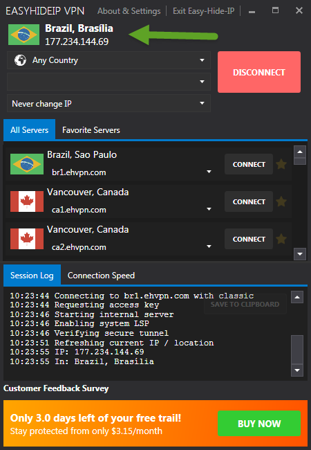311x450 pixels.
Task: Click the 177.234.144.69 address under Brazil, Brasília
Action: coord(77,42)
